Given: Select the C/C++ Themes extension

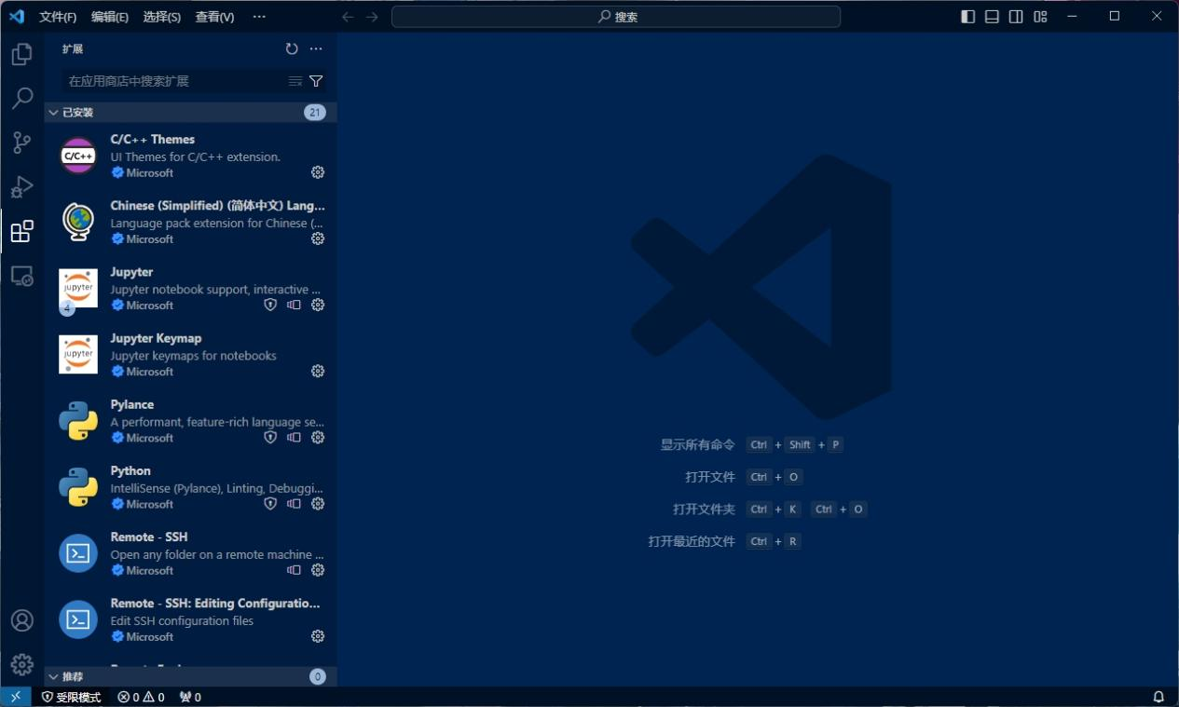Looking at the screenshot, I should (x=191, y=156).
